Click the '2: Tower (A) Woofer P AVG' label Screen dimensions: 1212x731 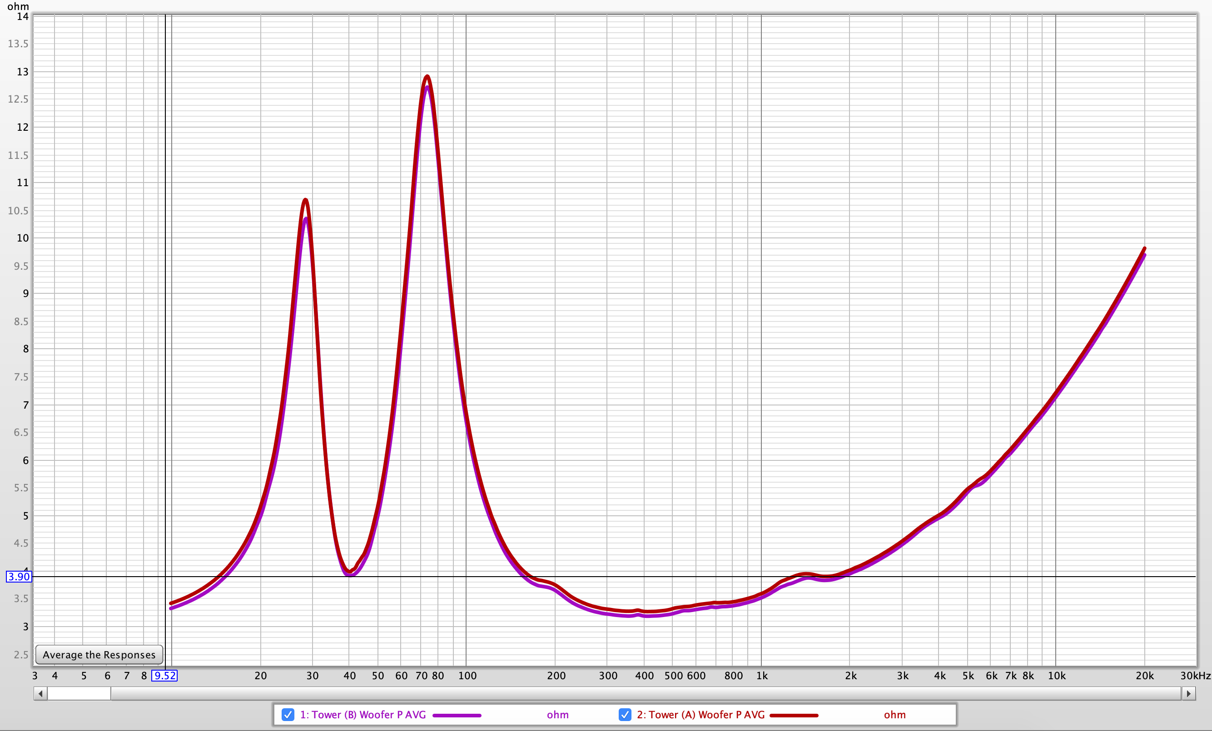(x=700, y=714)
